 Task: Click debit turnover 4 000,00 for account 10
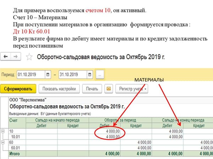[110, 131]
